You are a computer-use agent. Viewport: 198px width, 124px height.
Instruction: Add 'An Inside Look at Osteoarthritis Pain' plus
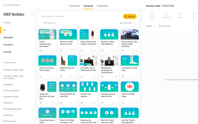(x=95, y=77)
